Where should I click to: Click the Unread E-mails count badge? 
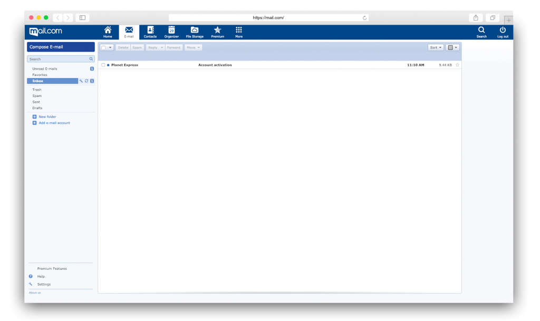click(92, 69)
